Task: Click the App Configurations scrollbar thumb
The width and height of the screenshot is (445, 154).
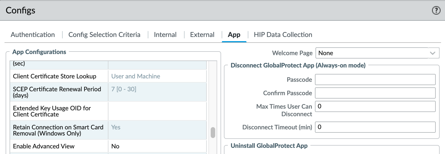Action: (213, 133)
